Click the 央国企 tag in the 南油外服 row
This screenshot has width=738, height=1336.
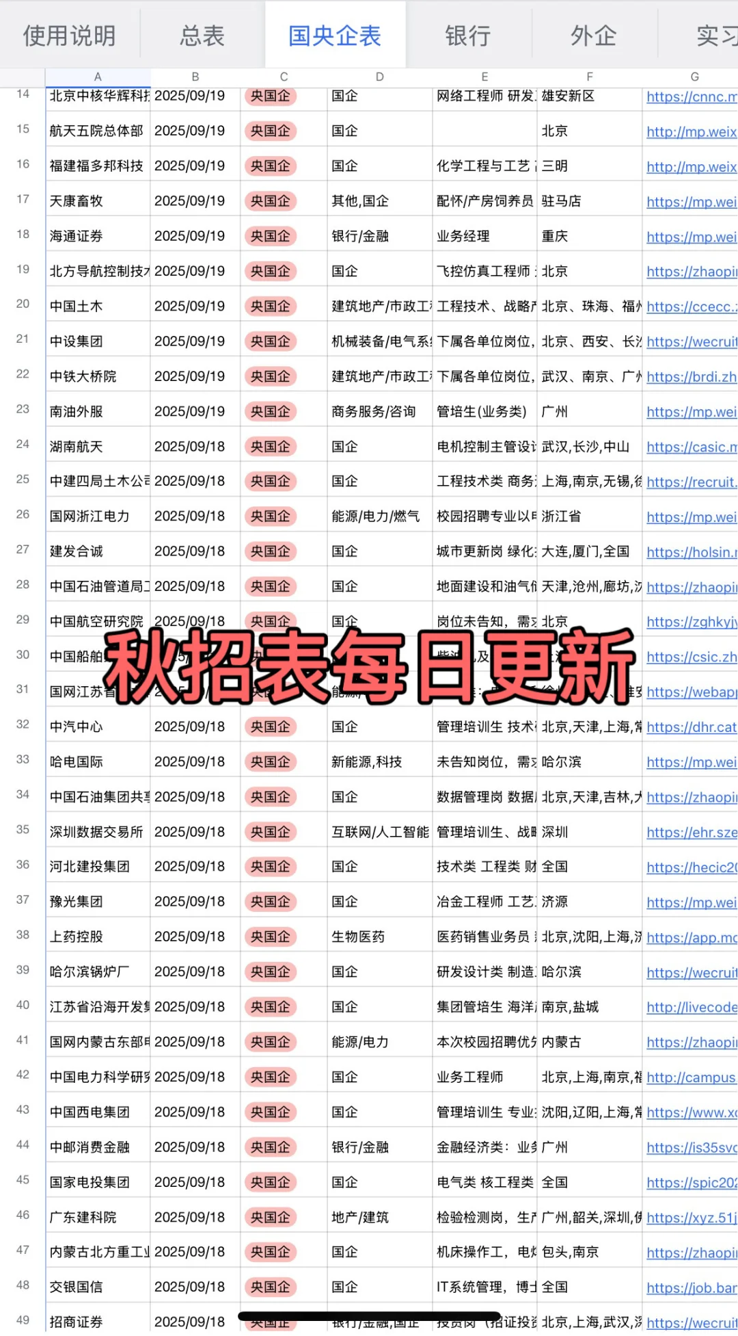coord(271,411)
